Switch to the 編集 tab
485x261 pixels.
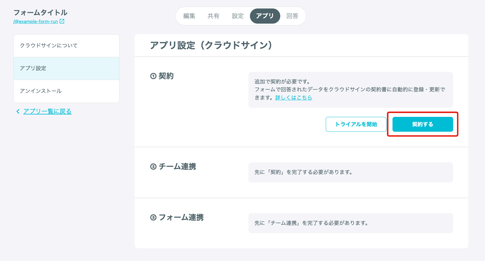[189, 16]
